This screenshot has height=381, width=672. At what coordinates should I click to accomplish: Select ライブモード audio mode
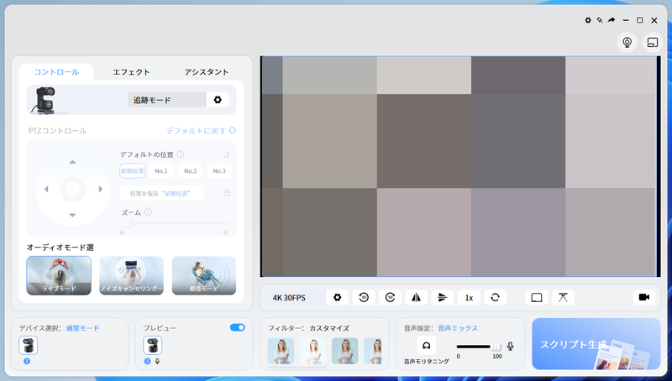click(x=59, y=276)
